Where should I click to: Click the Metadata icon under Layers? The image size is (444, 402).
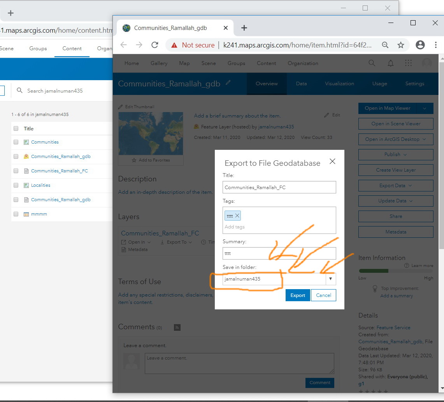tap(123, 249)
